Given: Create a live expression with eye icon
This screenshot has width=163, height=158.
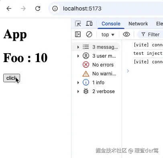Looking at the screenshot, I should tap(126, 34).
